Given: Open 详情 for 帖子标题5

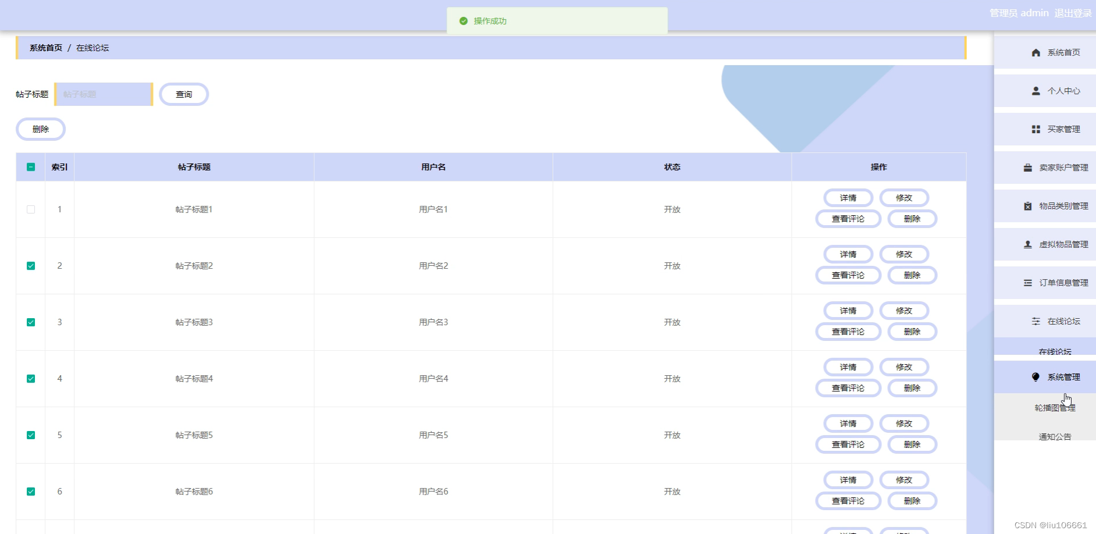Looking at the screenshot, I should pos(848,423).
